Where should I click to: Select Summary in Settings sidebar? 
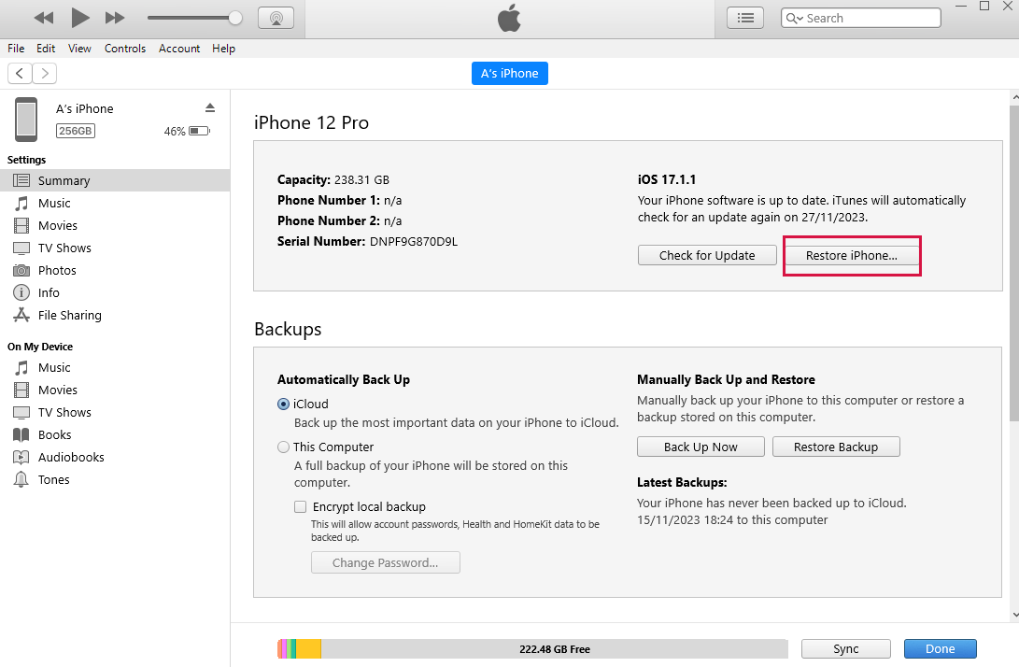pyautogui.click(x=115, y=180)
